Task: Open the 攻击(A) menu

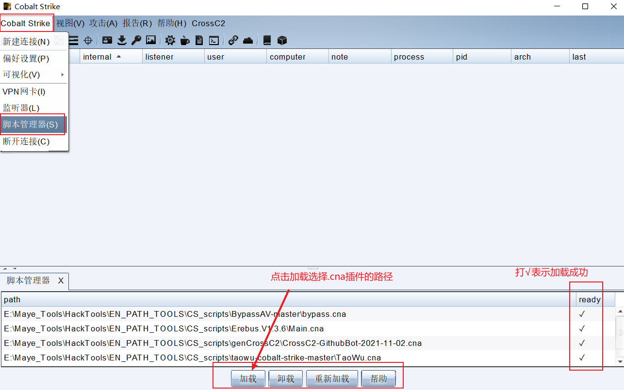Action: click(103, 23)
